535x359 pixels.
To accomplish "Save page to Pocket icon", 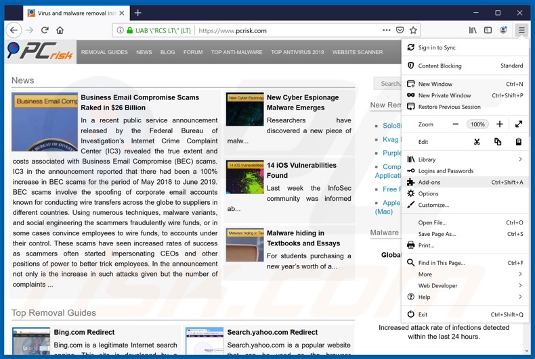I will (400, 30).
